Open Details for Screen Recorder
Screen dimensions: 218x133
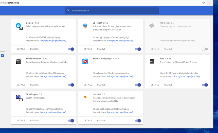tap(21, 85)
